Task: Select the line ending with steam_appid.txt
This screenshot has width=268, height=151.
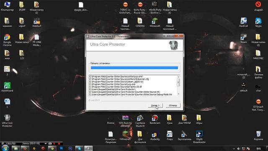Action: [116, 82]
